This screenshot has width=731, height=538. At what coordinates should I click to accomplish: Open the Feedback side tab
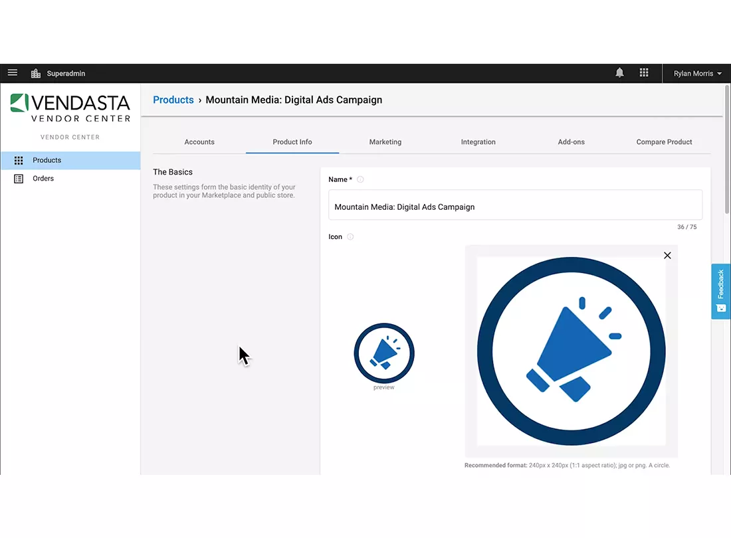click(721, 292)
